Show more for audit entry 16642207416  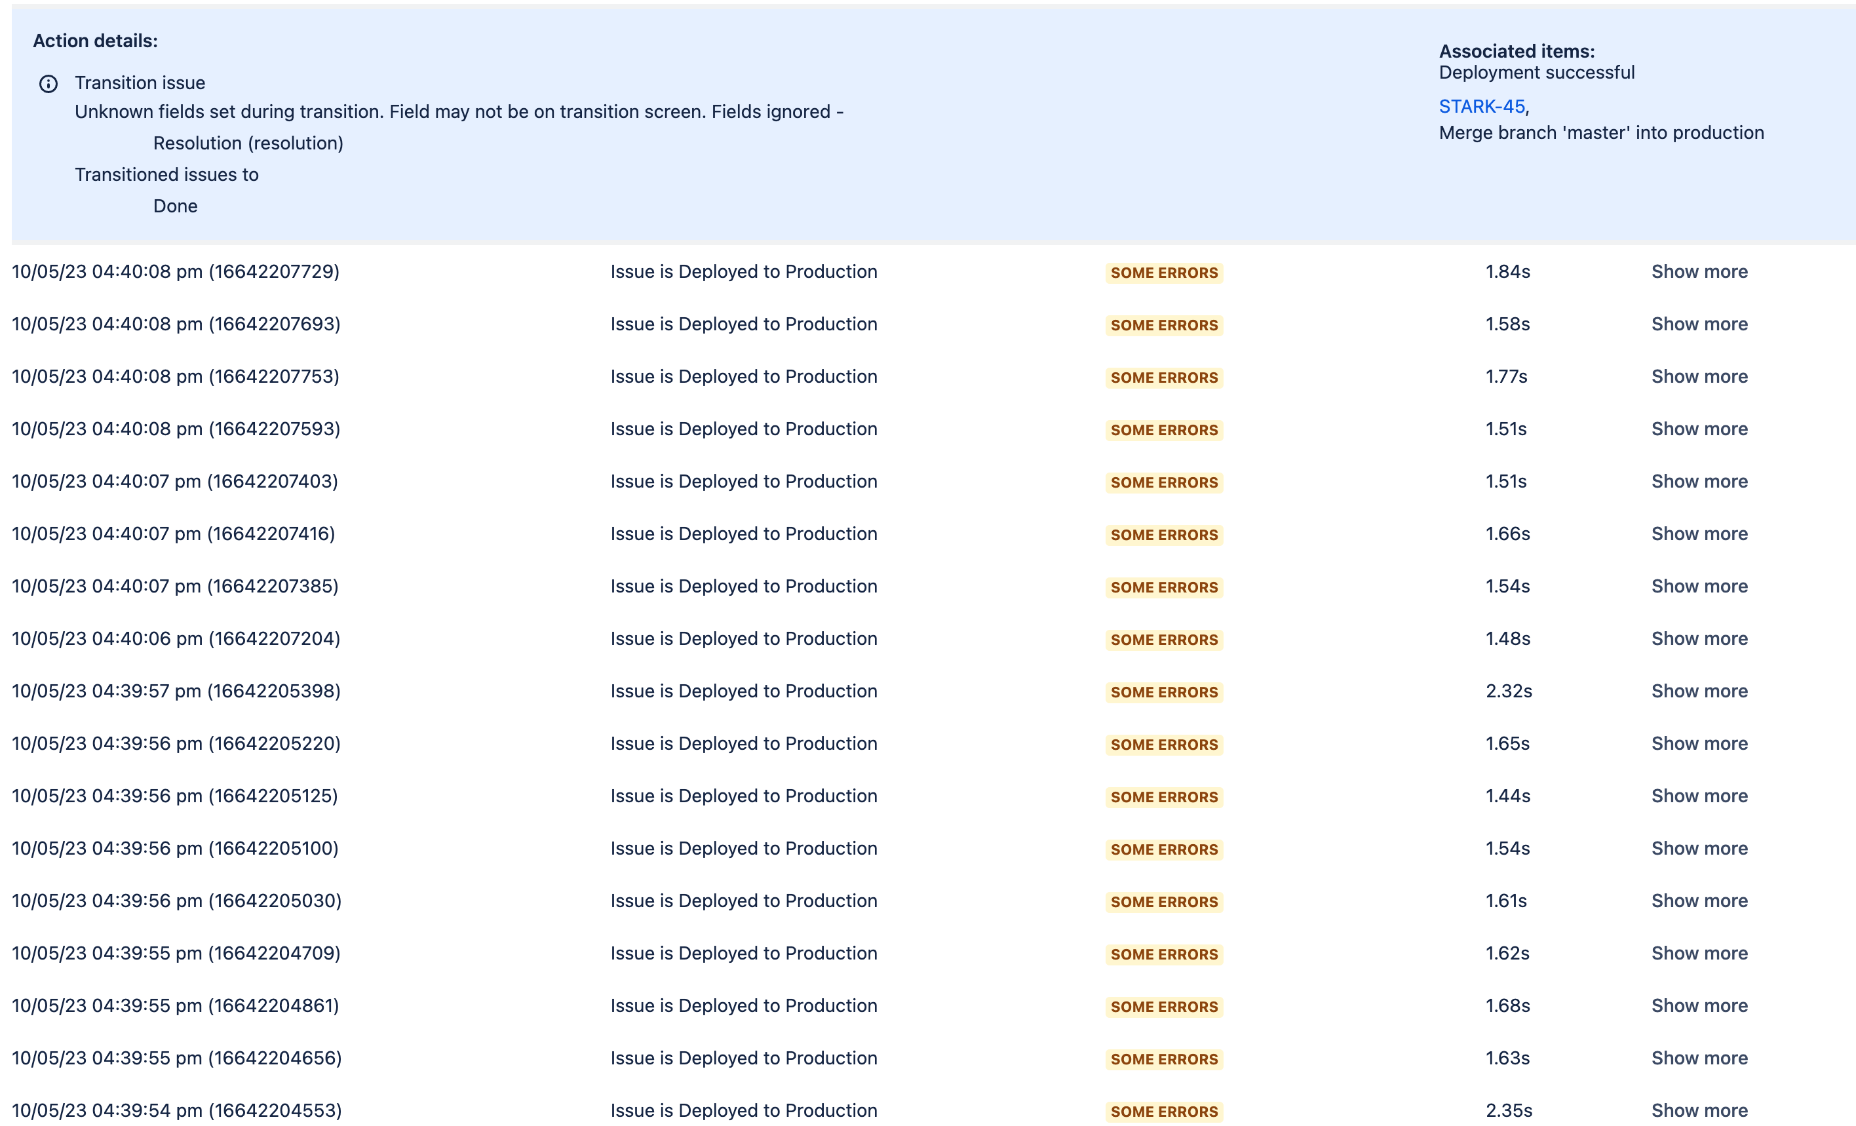(x=1699, y=534)
